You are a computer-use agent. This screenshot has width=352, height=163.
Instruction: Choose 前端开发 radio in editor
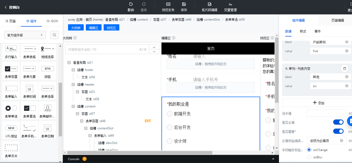(170, 114)
